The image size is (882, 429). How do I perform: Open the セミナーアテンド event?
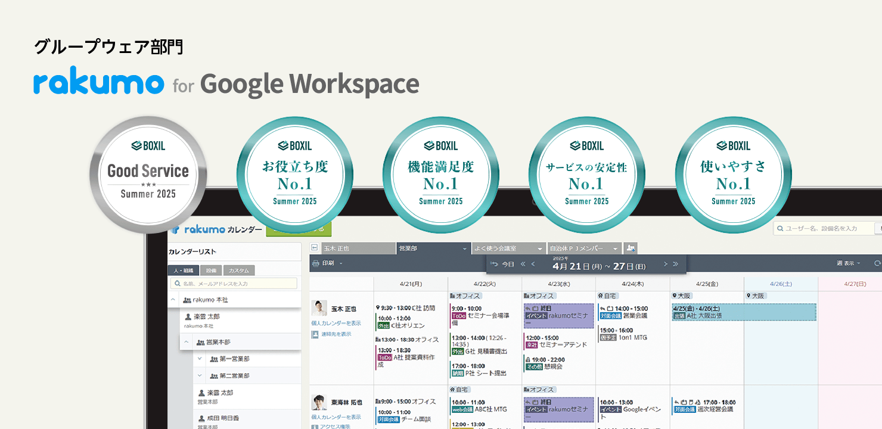coord(557,341)
